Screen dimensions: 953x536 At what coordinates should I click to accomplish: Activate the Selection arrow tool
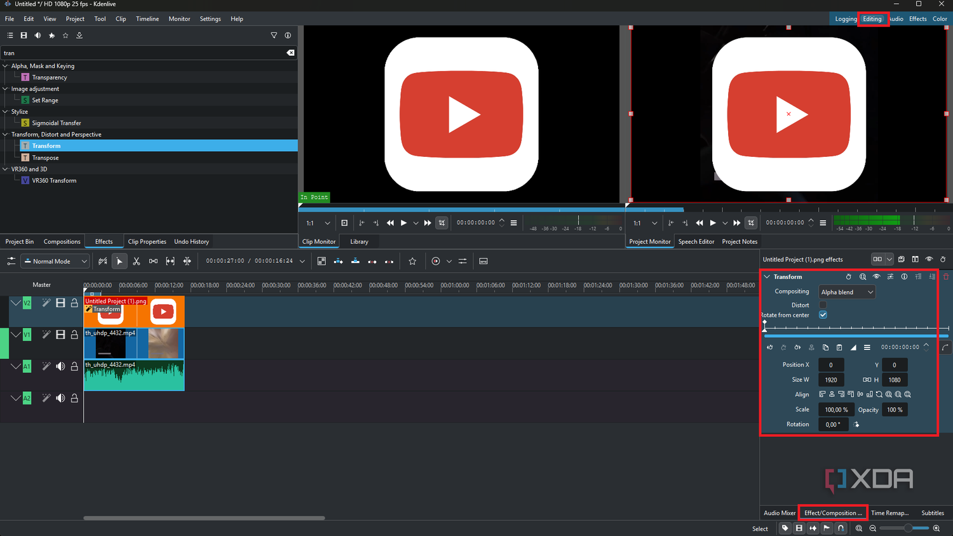119,261
